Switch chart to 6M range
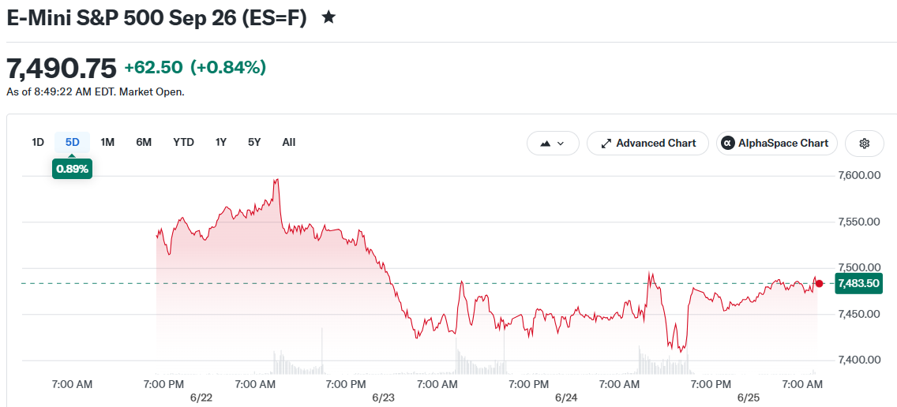Viewport: 897px width, 407px height. click(x=144, y=142)
